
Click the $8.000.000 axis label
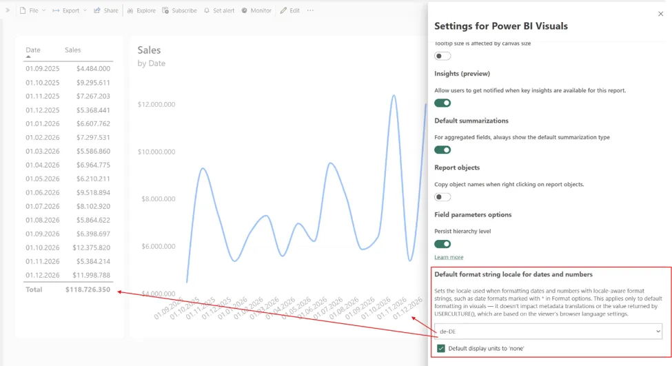(158, 199)
